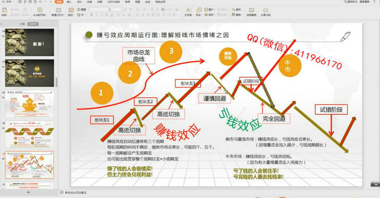380x198 pixels.
Task: Open the Design ribbon tab
Action: (x=79, y=2)
